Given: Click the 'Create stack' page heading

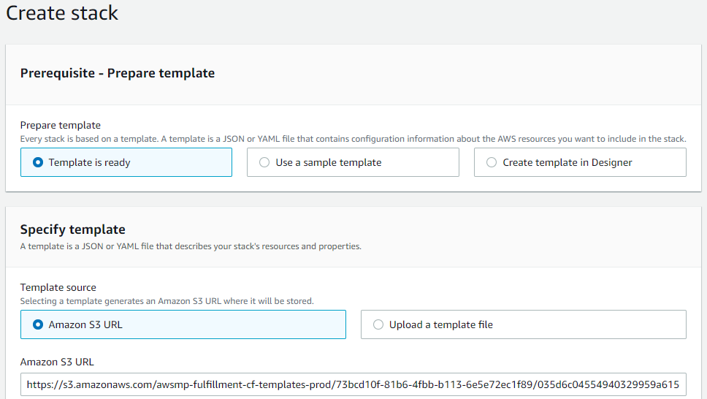Looking at the screenshot, I should pyautogui.click(x=62, y=12).
